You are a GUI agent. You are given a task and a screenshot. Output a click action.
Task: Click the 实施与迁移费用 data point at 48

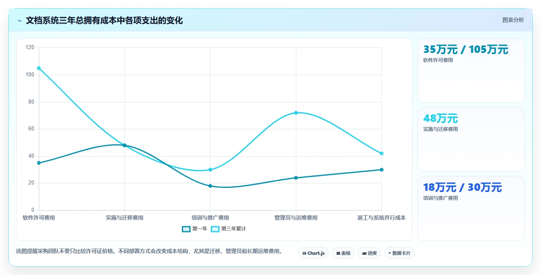124,145
